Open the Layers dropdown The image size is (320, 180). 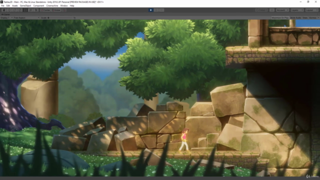pyautogui.click(x=297, y=10)
